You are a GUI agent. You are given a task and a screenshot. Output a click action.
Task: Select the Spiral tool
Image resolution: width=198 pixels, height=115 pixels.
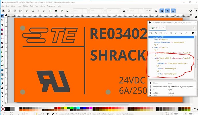pyautogui.click(x=2, y=47)
